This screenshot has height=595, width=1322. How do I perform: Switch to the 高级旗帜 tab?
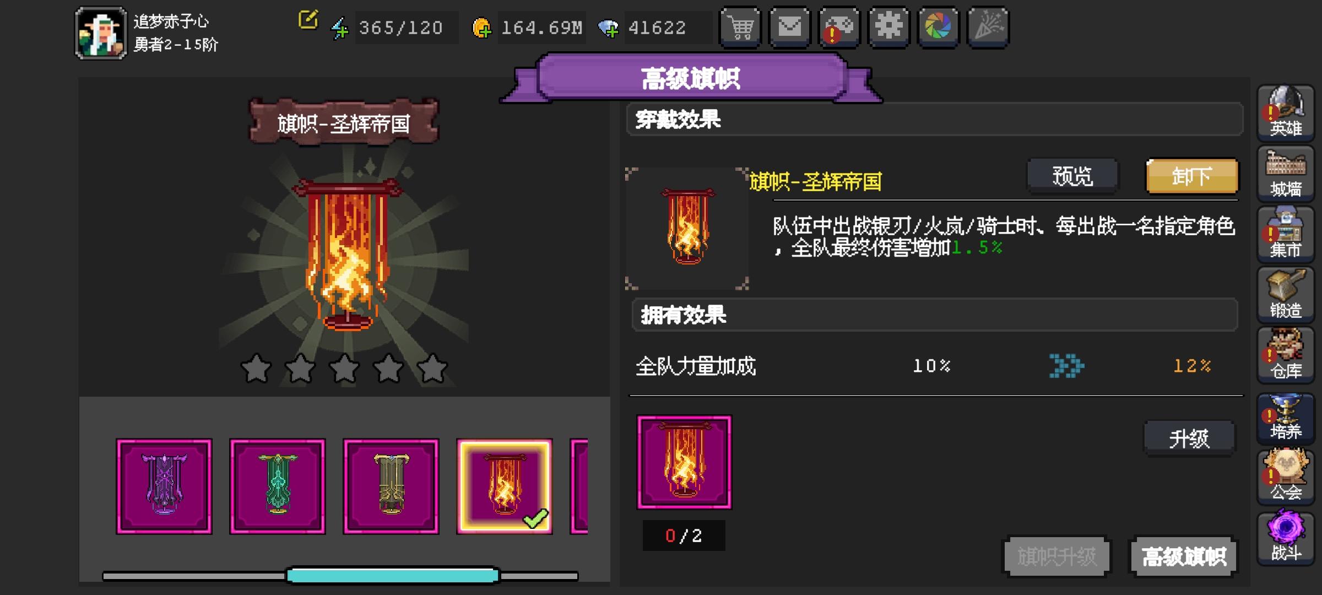[x=1183, y=556]
